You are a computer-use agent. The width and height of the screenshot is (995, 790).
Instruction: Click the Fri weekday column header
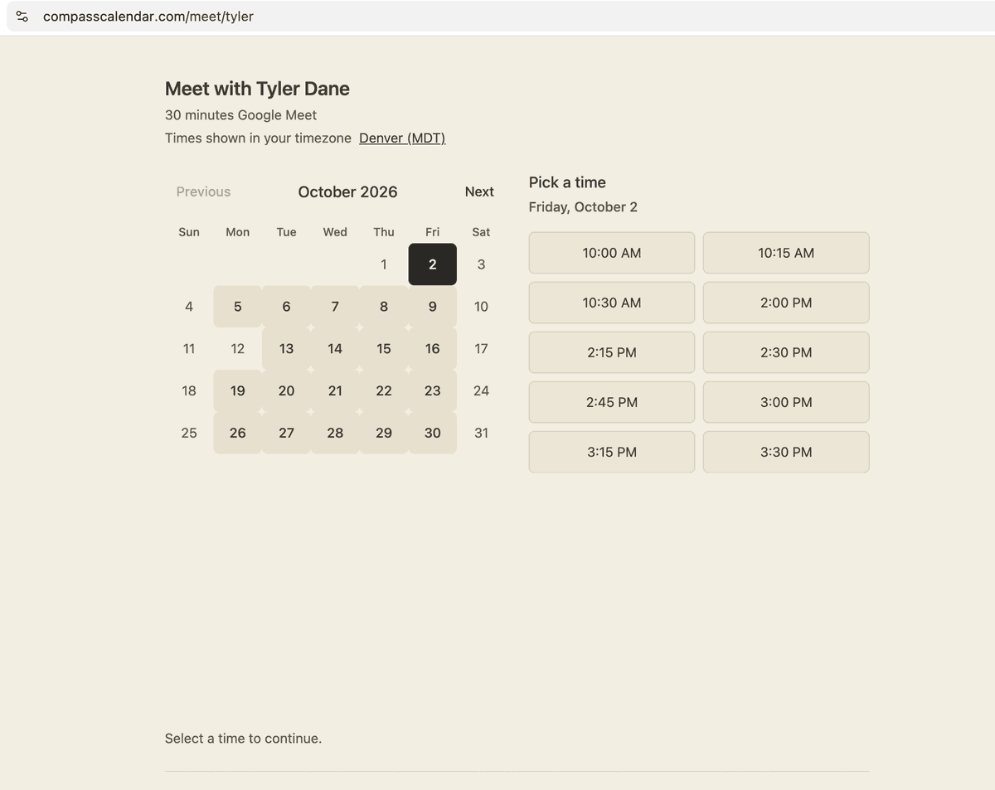point(433,232)
